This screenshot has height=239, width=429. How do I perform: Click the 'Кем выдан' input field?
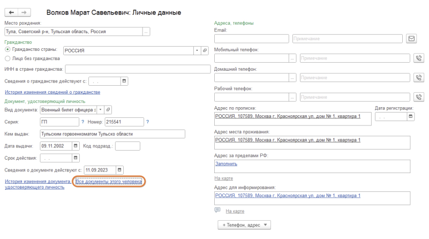(x=112, y=134)
